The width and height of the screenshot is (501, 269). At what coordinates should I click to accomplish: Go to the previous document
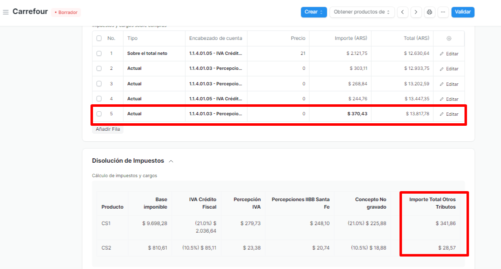click(x=402, y=12)
